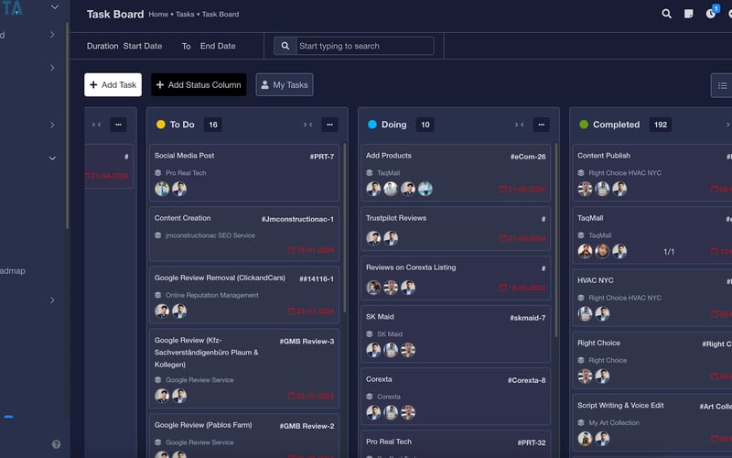This screenshot has width=732, height=458.
Task: Collapse the expanded sidebar section chevron
Action: click(52, 158)
